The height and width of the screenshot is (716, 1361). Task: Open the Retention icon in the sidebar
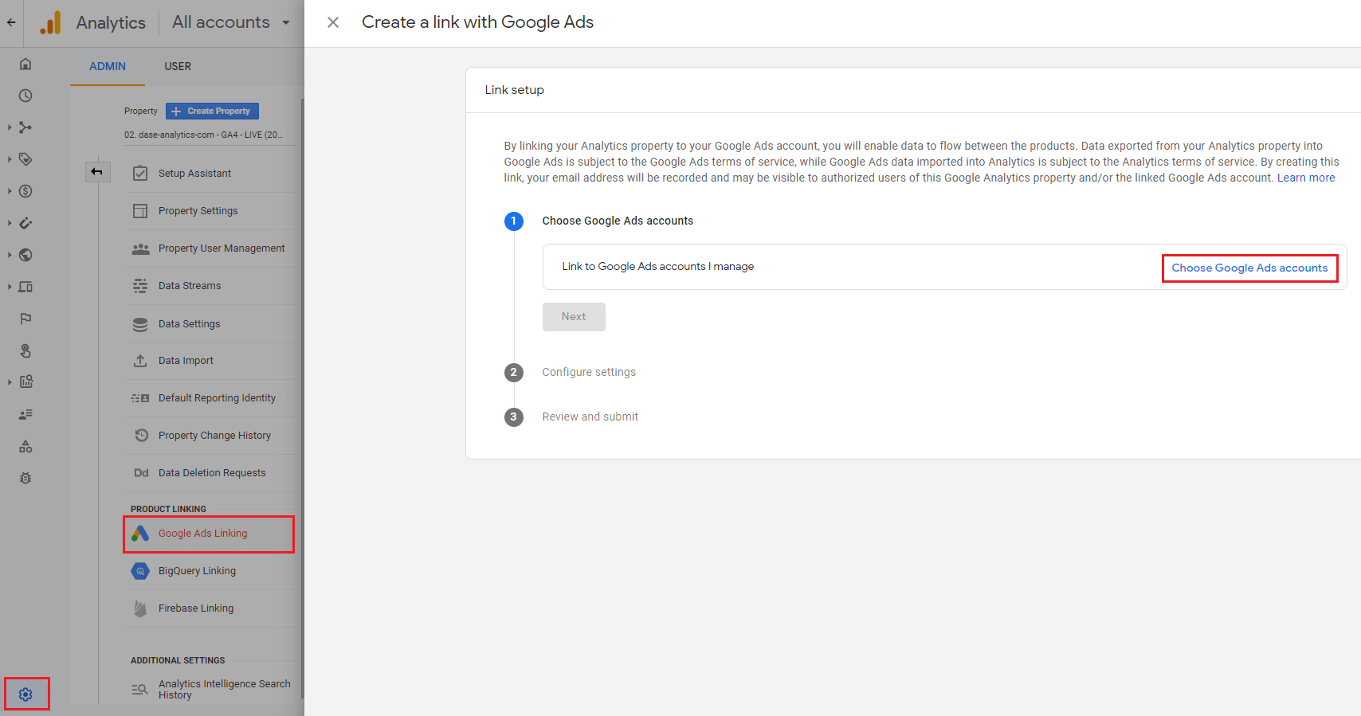coord(25,223)
